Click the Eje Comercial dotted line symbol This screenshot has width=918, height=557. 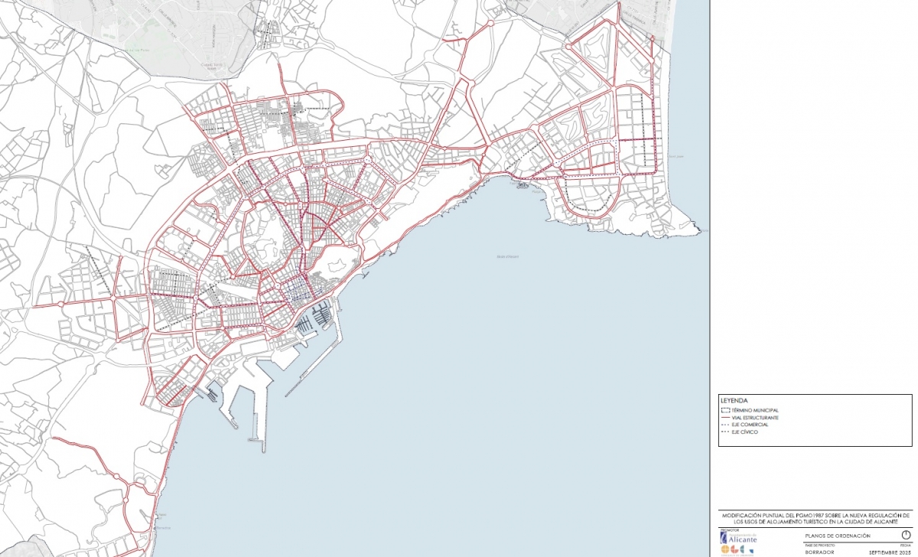[725, 425]
